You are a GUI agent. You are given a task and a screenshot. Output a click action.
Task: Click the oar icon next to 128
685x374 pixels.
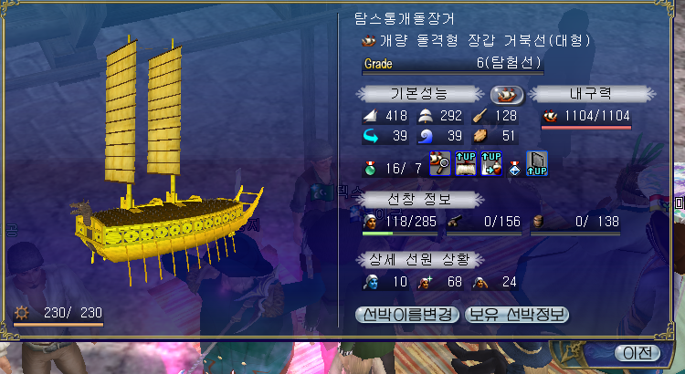479,116
